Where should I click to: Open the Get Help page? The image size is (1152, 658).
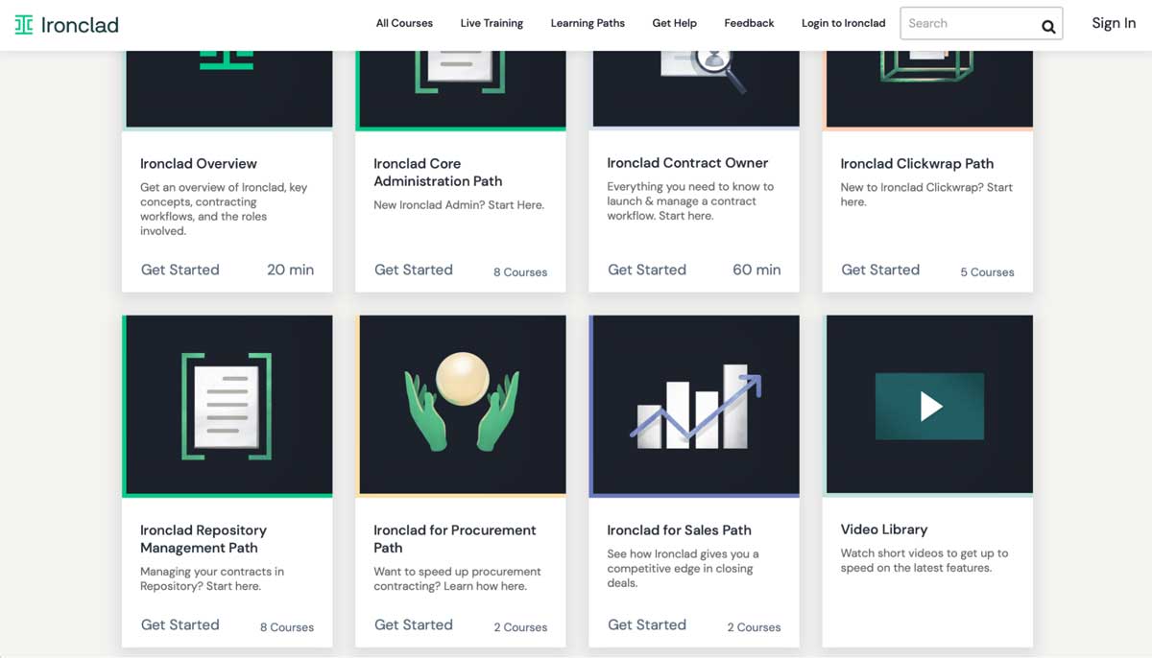674,23
